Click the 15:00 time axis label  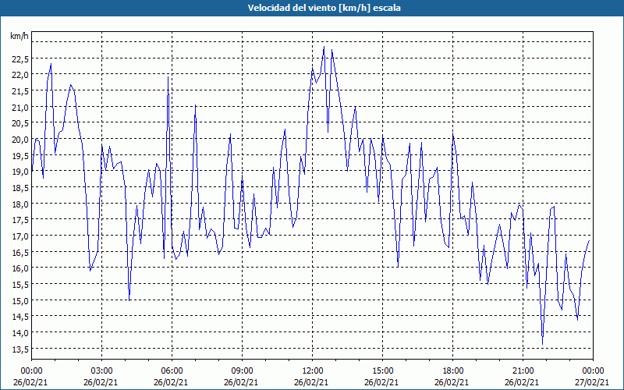pos(382,371)
